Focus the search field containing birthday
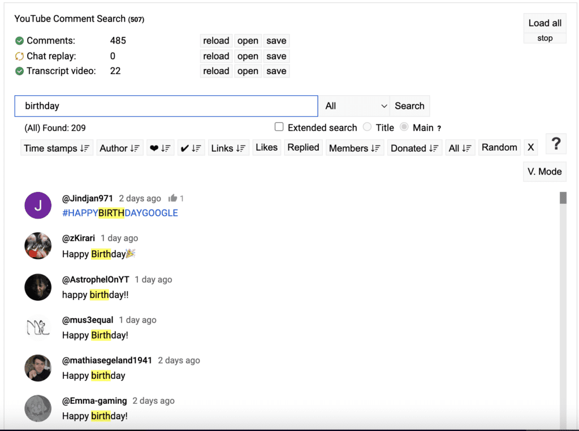The width and height of the screenshot is (579, 431). click(x=166, y=106)
